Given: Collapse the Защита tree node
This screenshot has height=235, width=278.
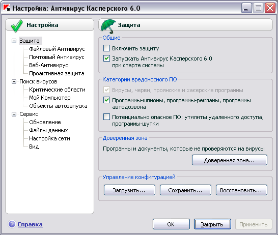Looking at the screenshot, I should (x=14, y=41).
